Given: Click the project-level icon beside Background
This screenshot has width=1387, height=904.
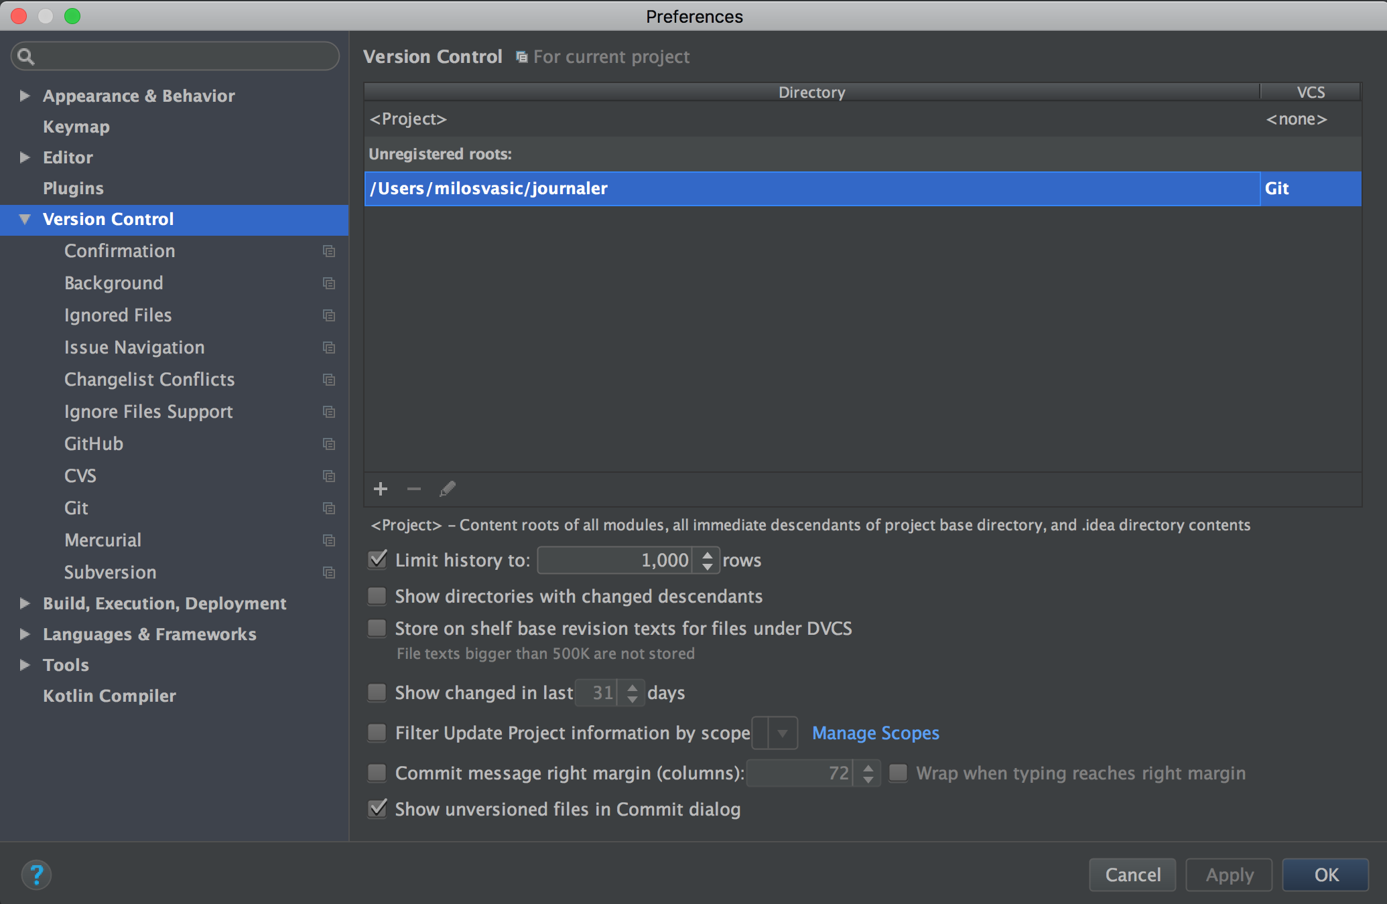Looking at the screenshot, I should [x=329, y=283].
